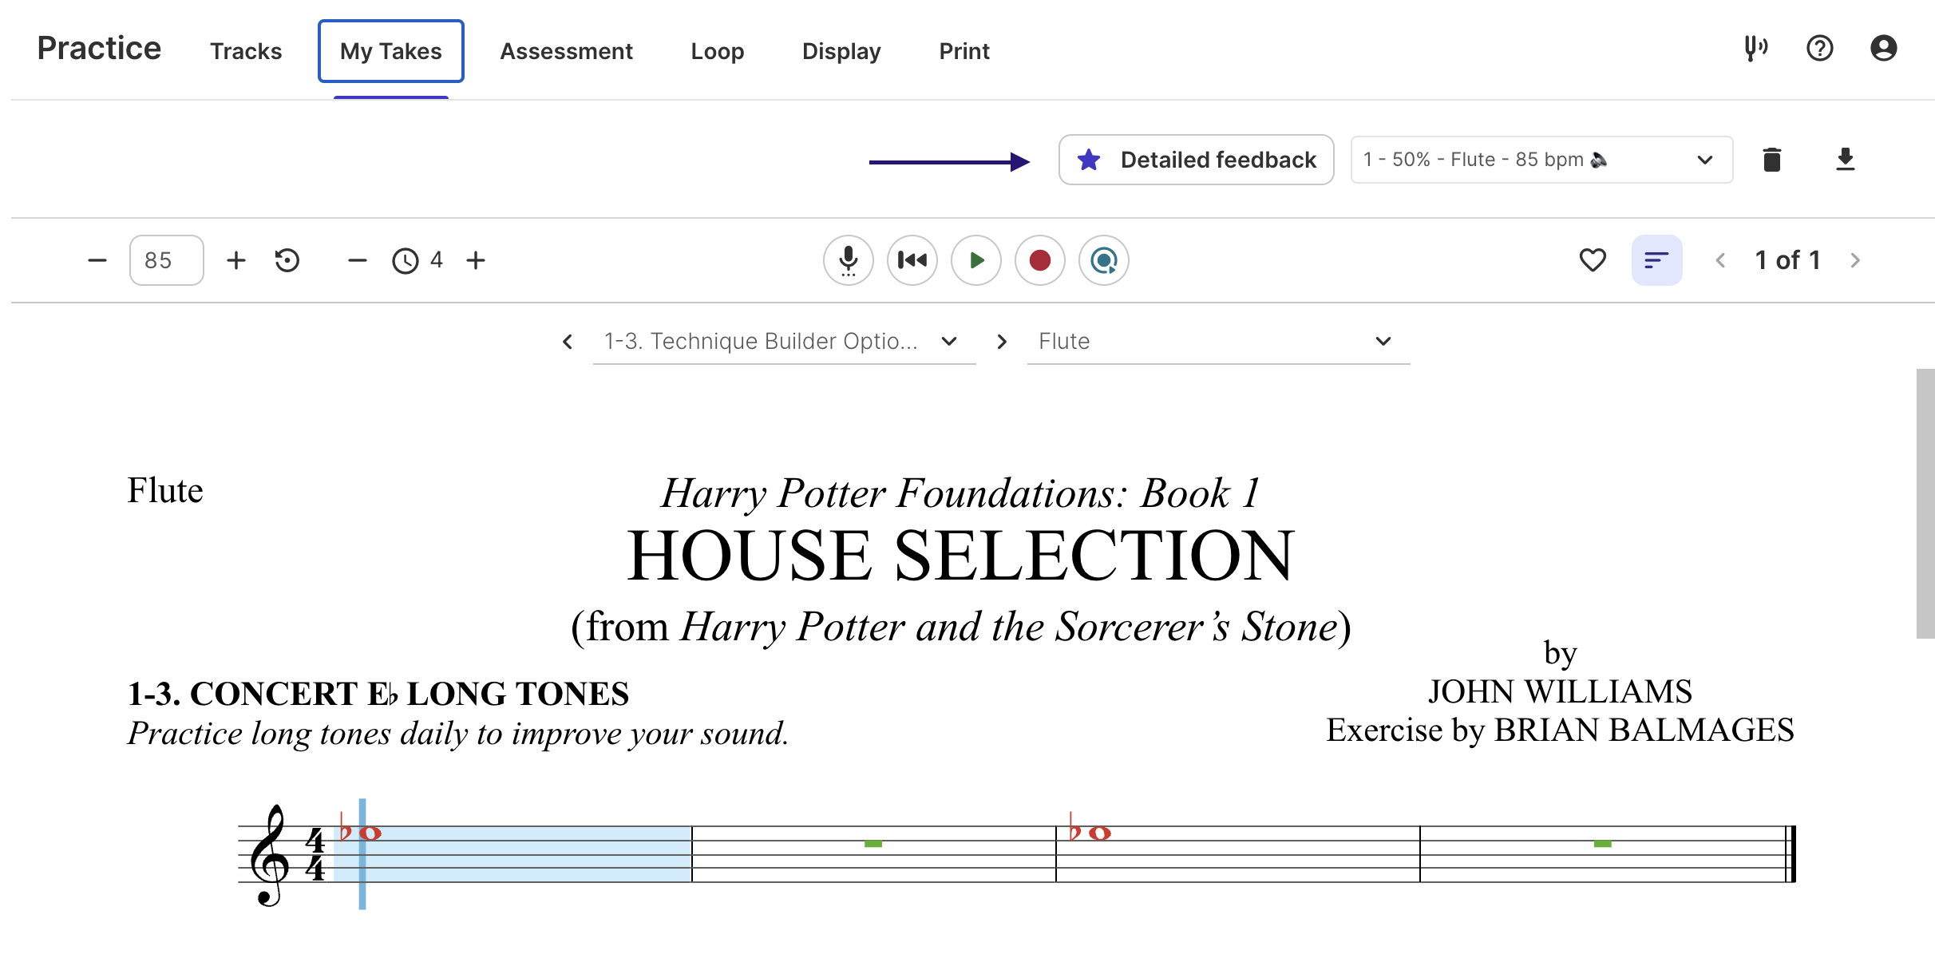Toggle the favorite heart icon

pyautogui.click(x=1593, y=260)
